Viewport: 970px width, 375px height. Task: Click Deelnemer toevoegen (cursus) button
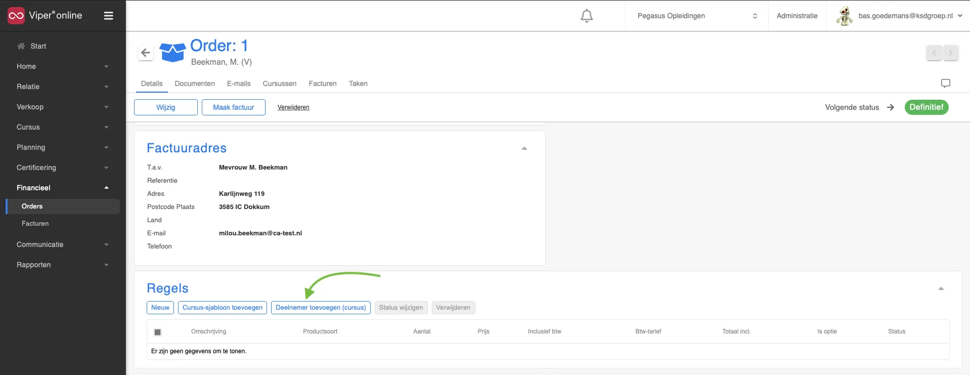click(321, 308)
